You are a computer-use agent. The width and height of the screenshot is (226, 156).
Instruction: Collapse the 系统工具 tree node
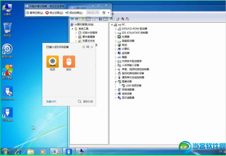pos(72,29)
